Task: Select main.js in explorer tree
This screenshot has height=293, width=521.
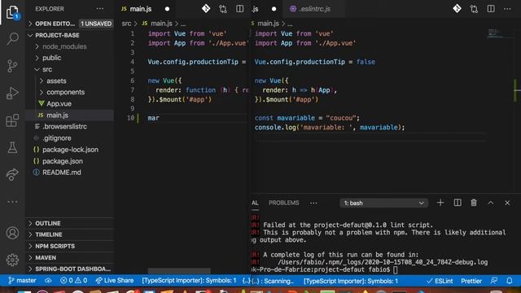Action: (70, 116)
